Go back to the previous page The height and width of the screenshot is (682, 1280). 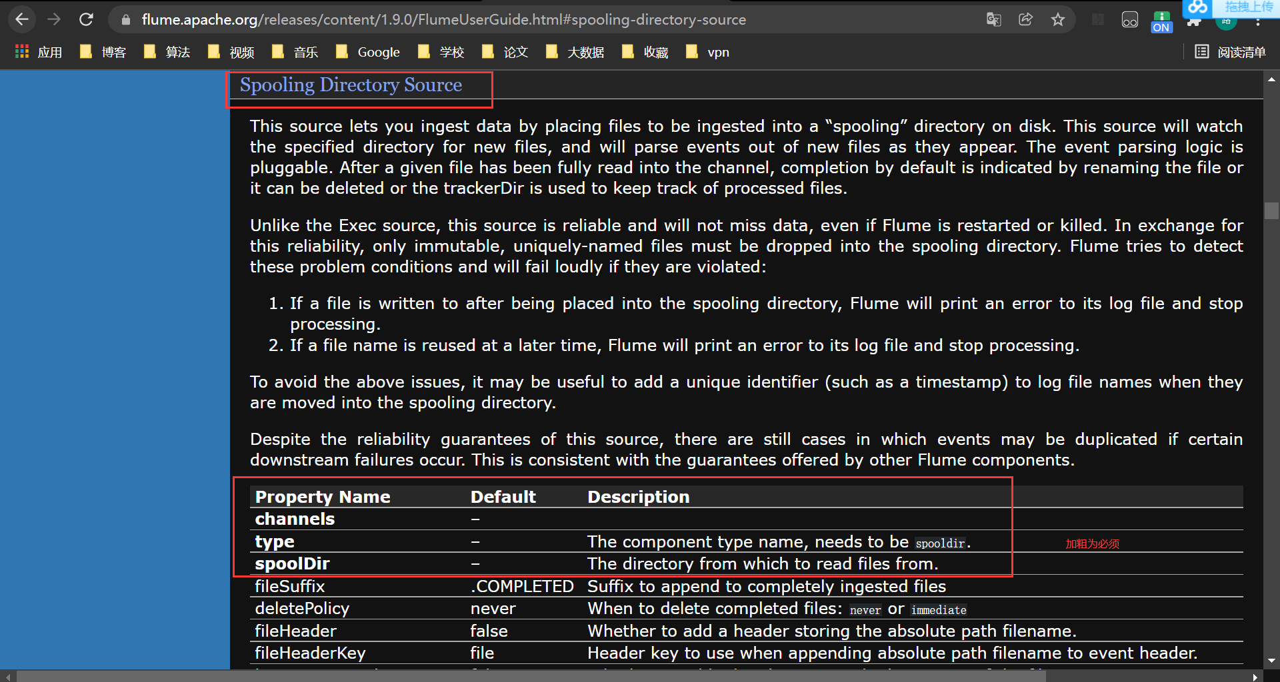(x=22, y=19)
